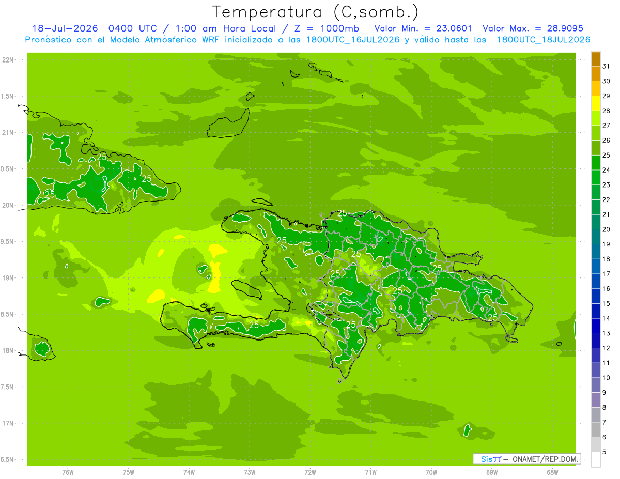The height and width of the screenshot is (479, 620).
Task: Click the '76W' longitude axis label
Action: click(x=68, y=472)
